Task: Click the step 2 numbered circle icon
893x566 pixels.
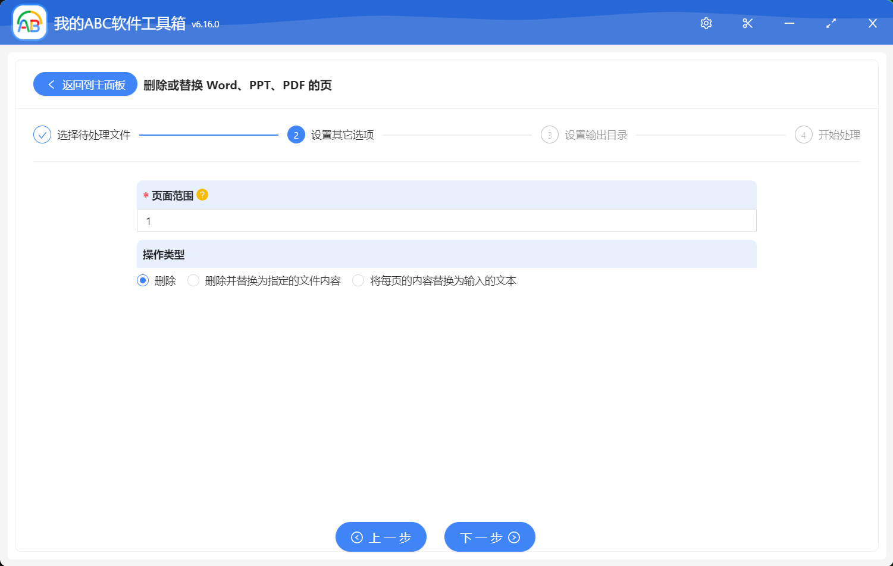Action: pos(296,135)
